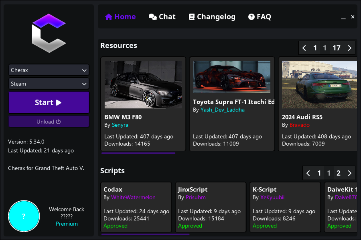Image resolution: width=361 pixels, height=240 pixels.
Task: Open the FAQ tab
Action: [x=260, y=17]
